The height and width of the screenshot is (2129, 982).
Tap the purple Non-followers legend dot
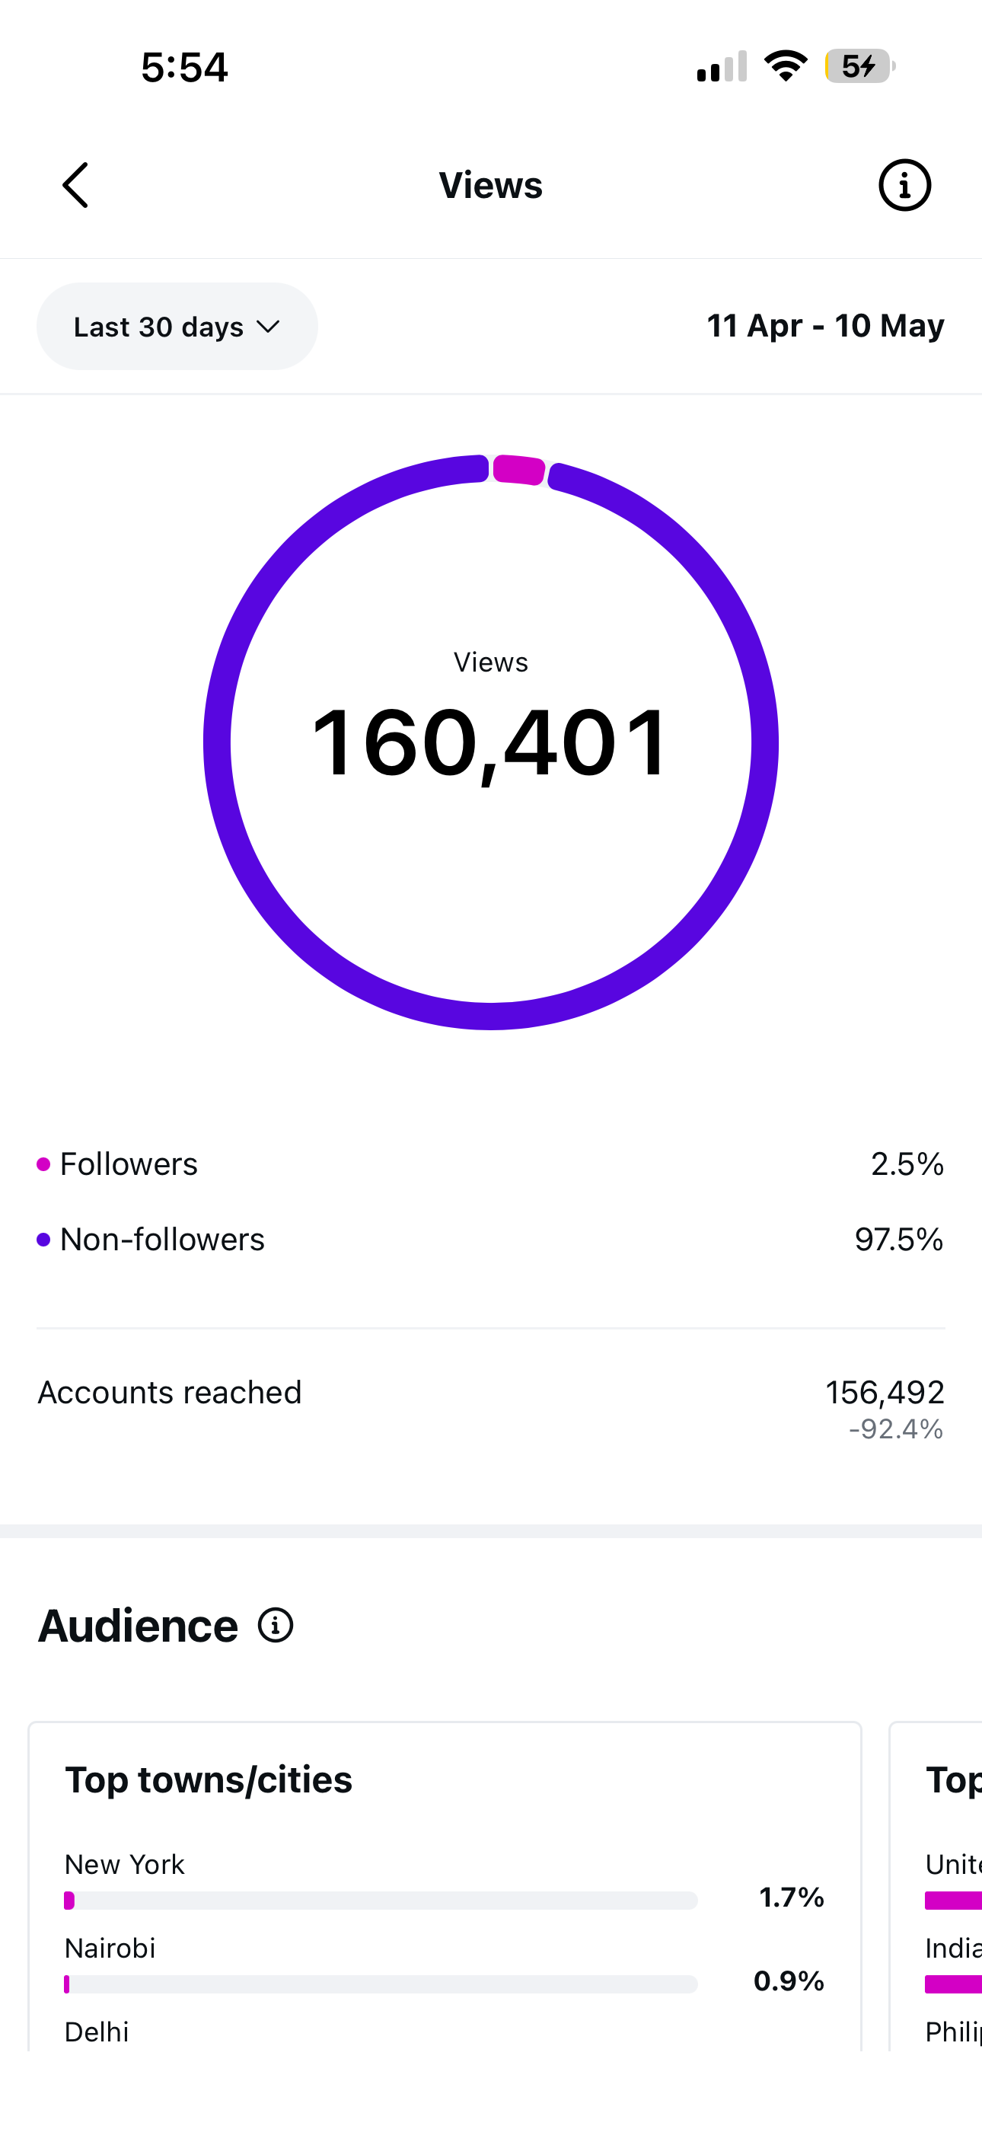tap(44, 1240)
